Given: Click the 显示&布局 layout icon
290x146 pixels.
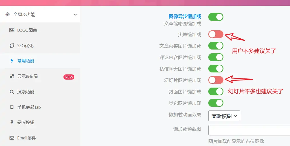Looking at the screenshot, I should point(12,76).
